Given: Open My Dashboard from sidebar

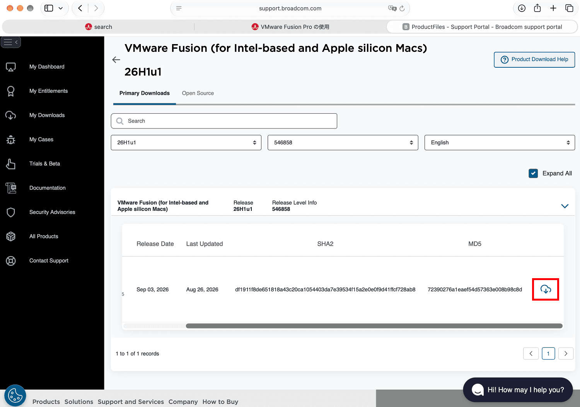Looking at the screenshot, I should 47,67.
